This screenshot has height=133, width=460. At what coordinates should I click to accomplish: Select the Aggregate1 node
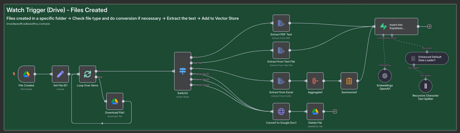point(315,81)
